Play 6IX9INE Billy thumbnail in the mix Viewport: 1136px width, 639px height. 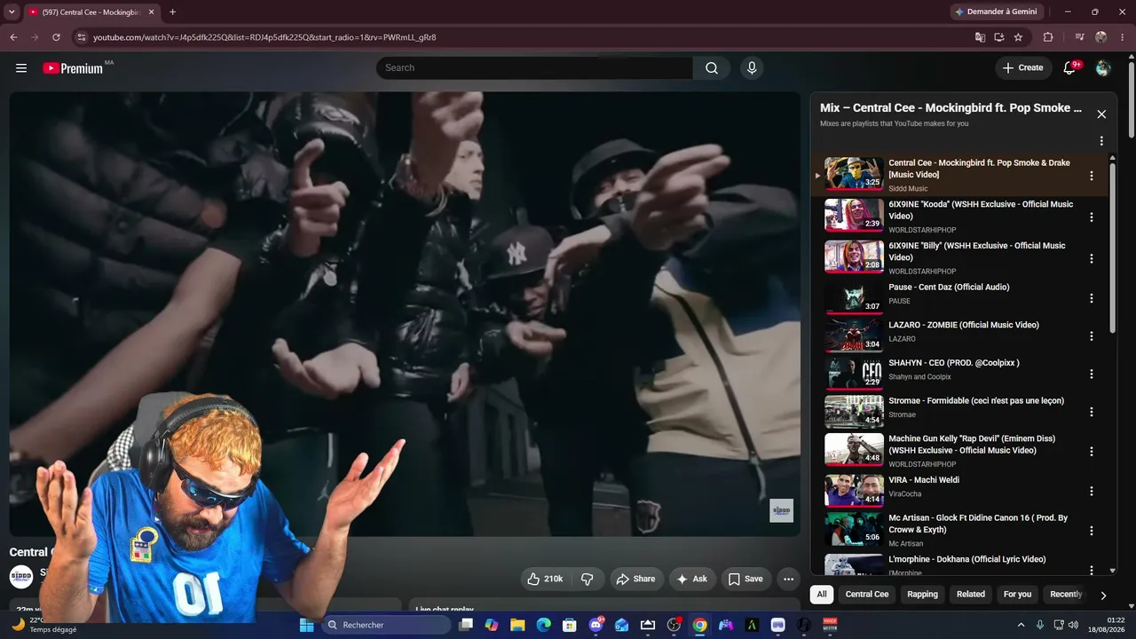tap(854, 256)
